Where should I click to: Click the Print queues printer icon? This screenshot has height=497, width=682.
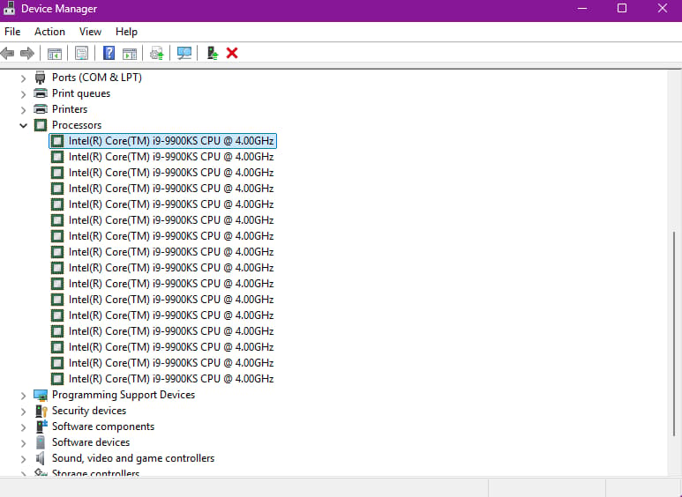41,93
